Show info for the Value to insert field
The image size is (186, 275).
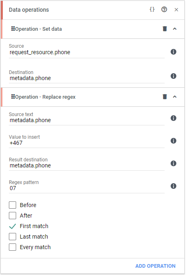click(x=173, y=141)
